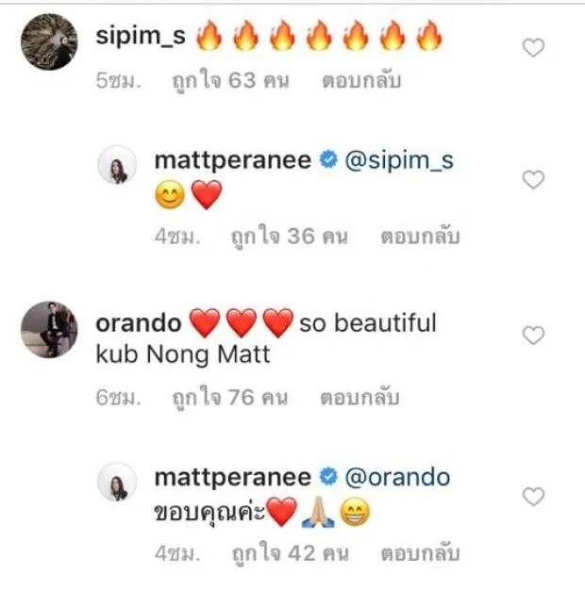Open orando's profile picture
585x590 pixels.
pos(49,330)
